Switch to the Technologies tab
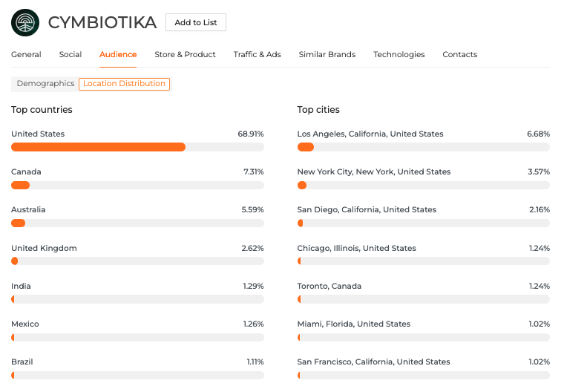 399,54
